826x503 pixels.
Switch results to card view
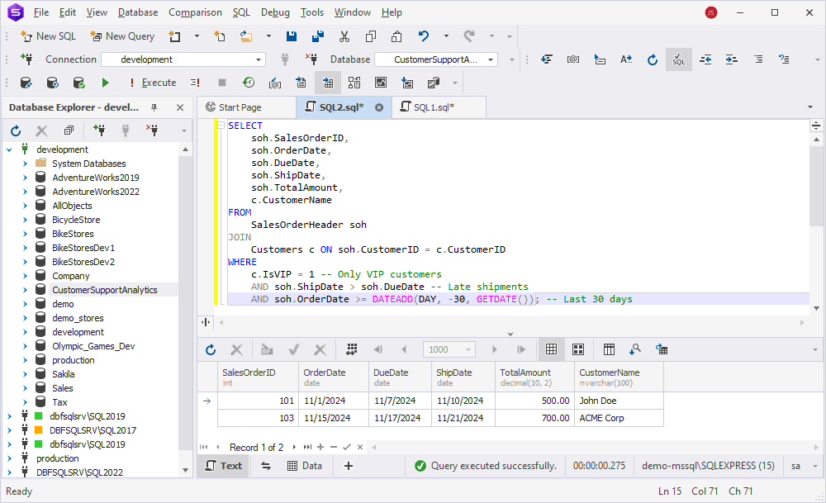578,349
